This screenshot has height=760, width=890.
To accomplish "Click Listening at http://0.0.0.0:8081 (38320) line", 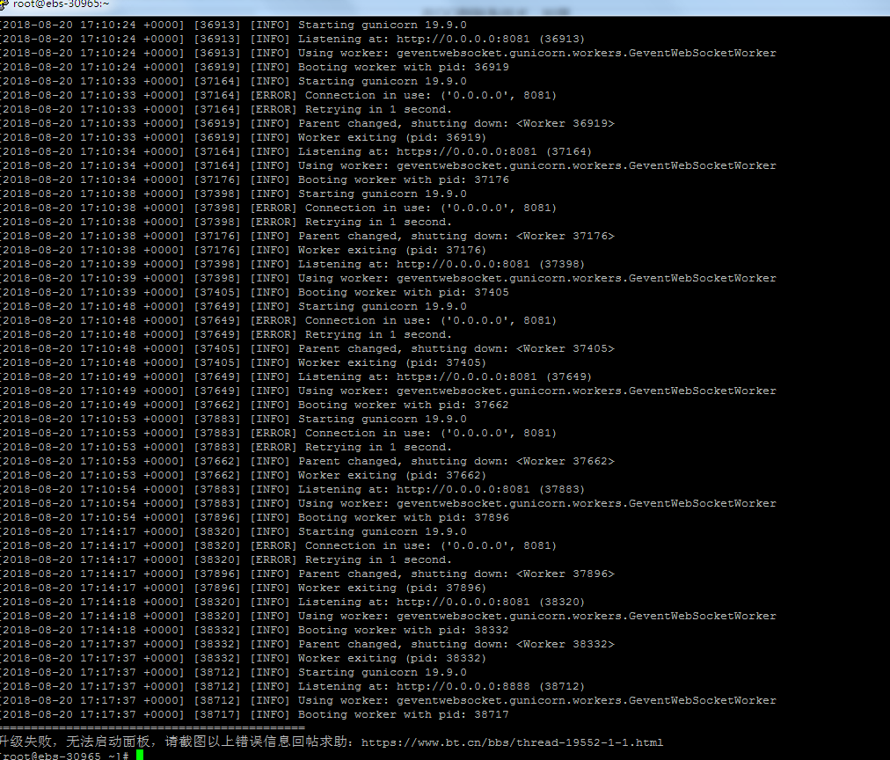I will click(x=293, y=602).
